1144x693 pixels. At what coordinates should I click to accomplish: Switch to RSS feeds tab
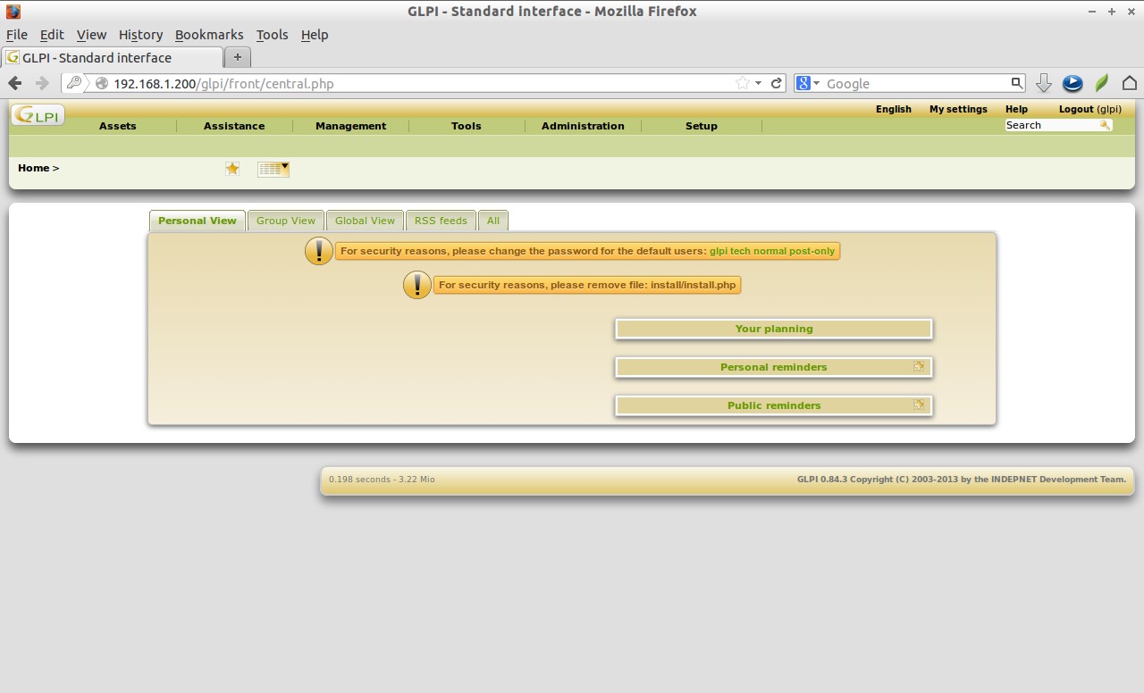pos(441,221)
